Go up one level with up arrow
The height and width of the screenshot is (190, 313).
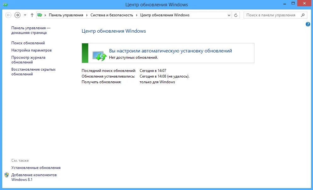click(32, 15)
